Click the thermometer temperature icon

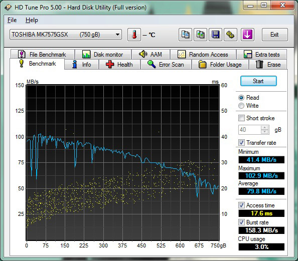(134, 35)
